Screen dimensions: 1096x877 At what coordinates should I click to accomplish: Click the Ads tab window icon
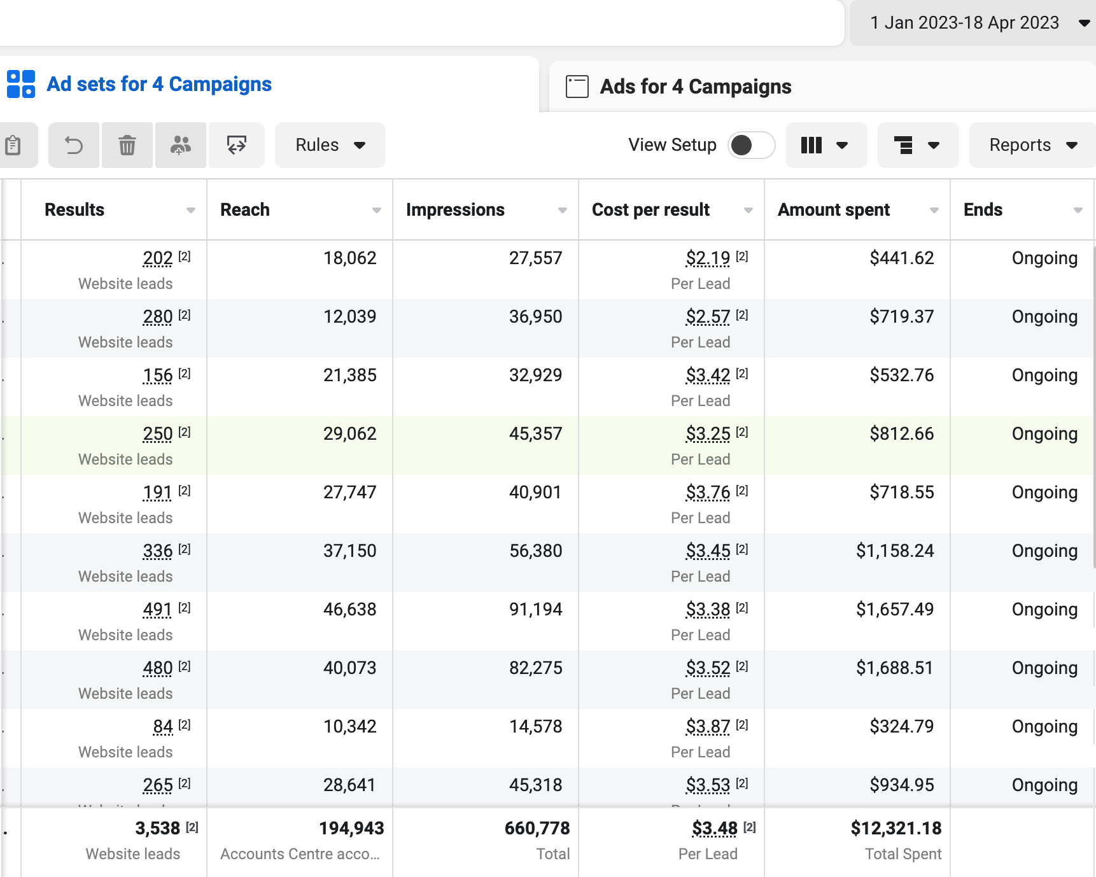pyautogui.click(x=577, y=87)
